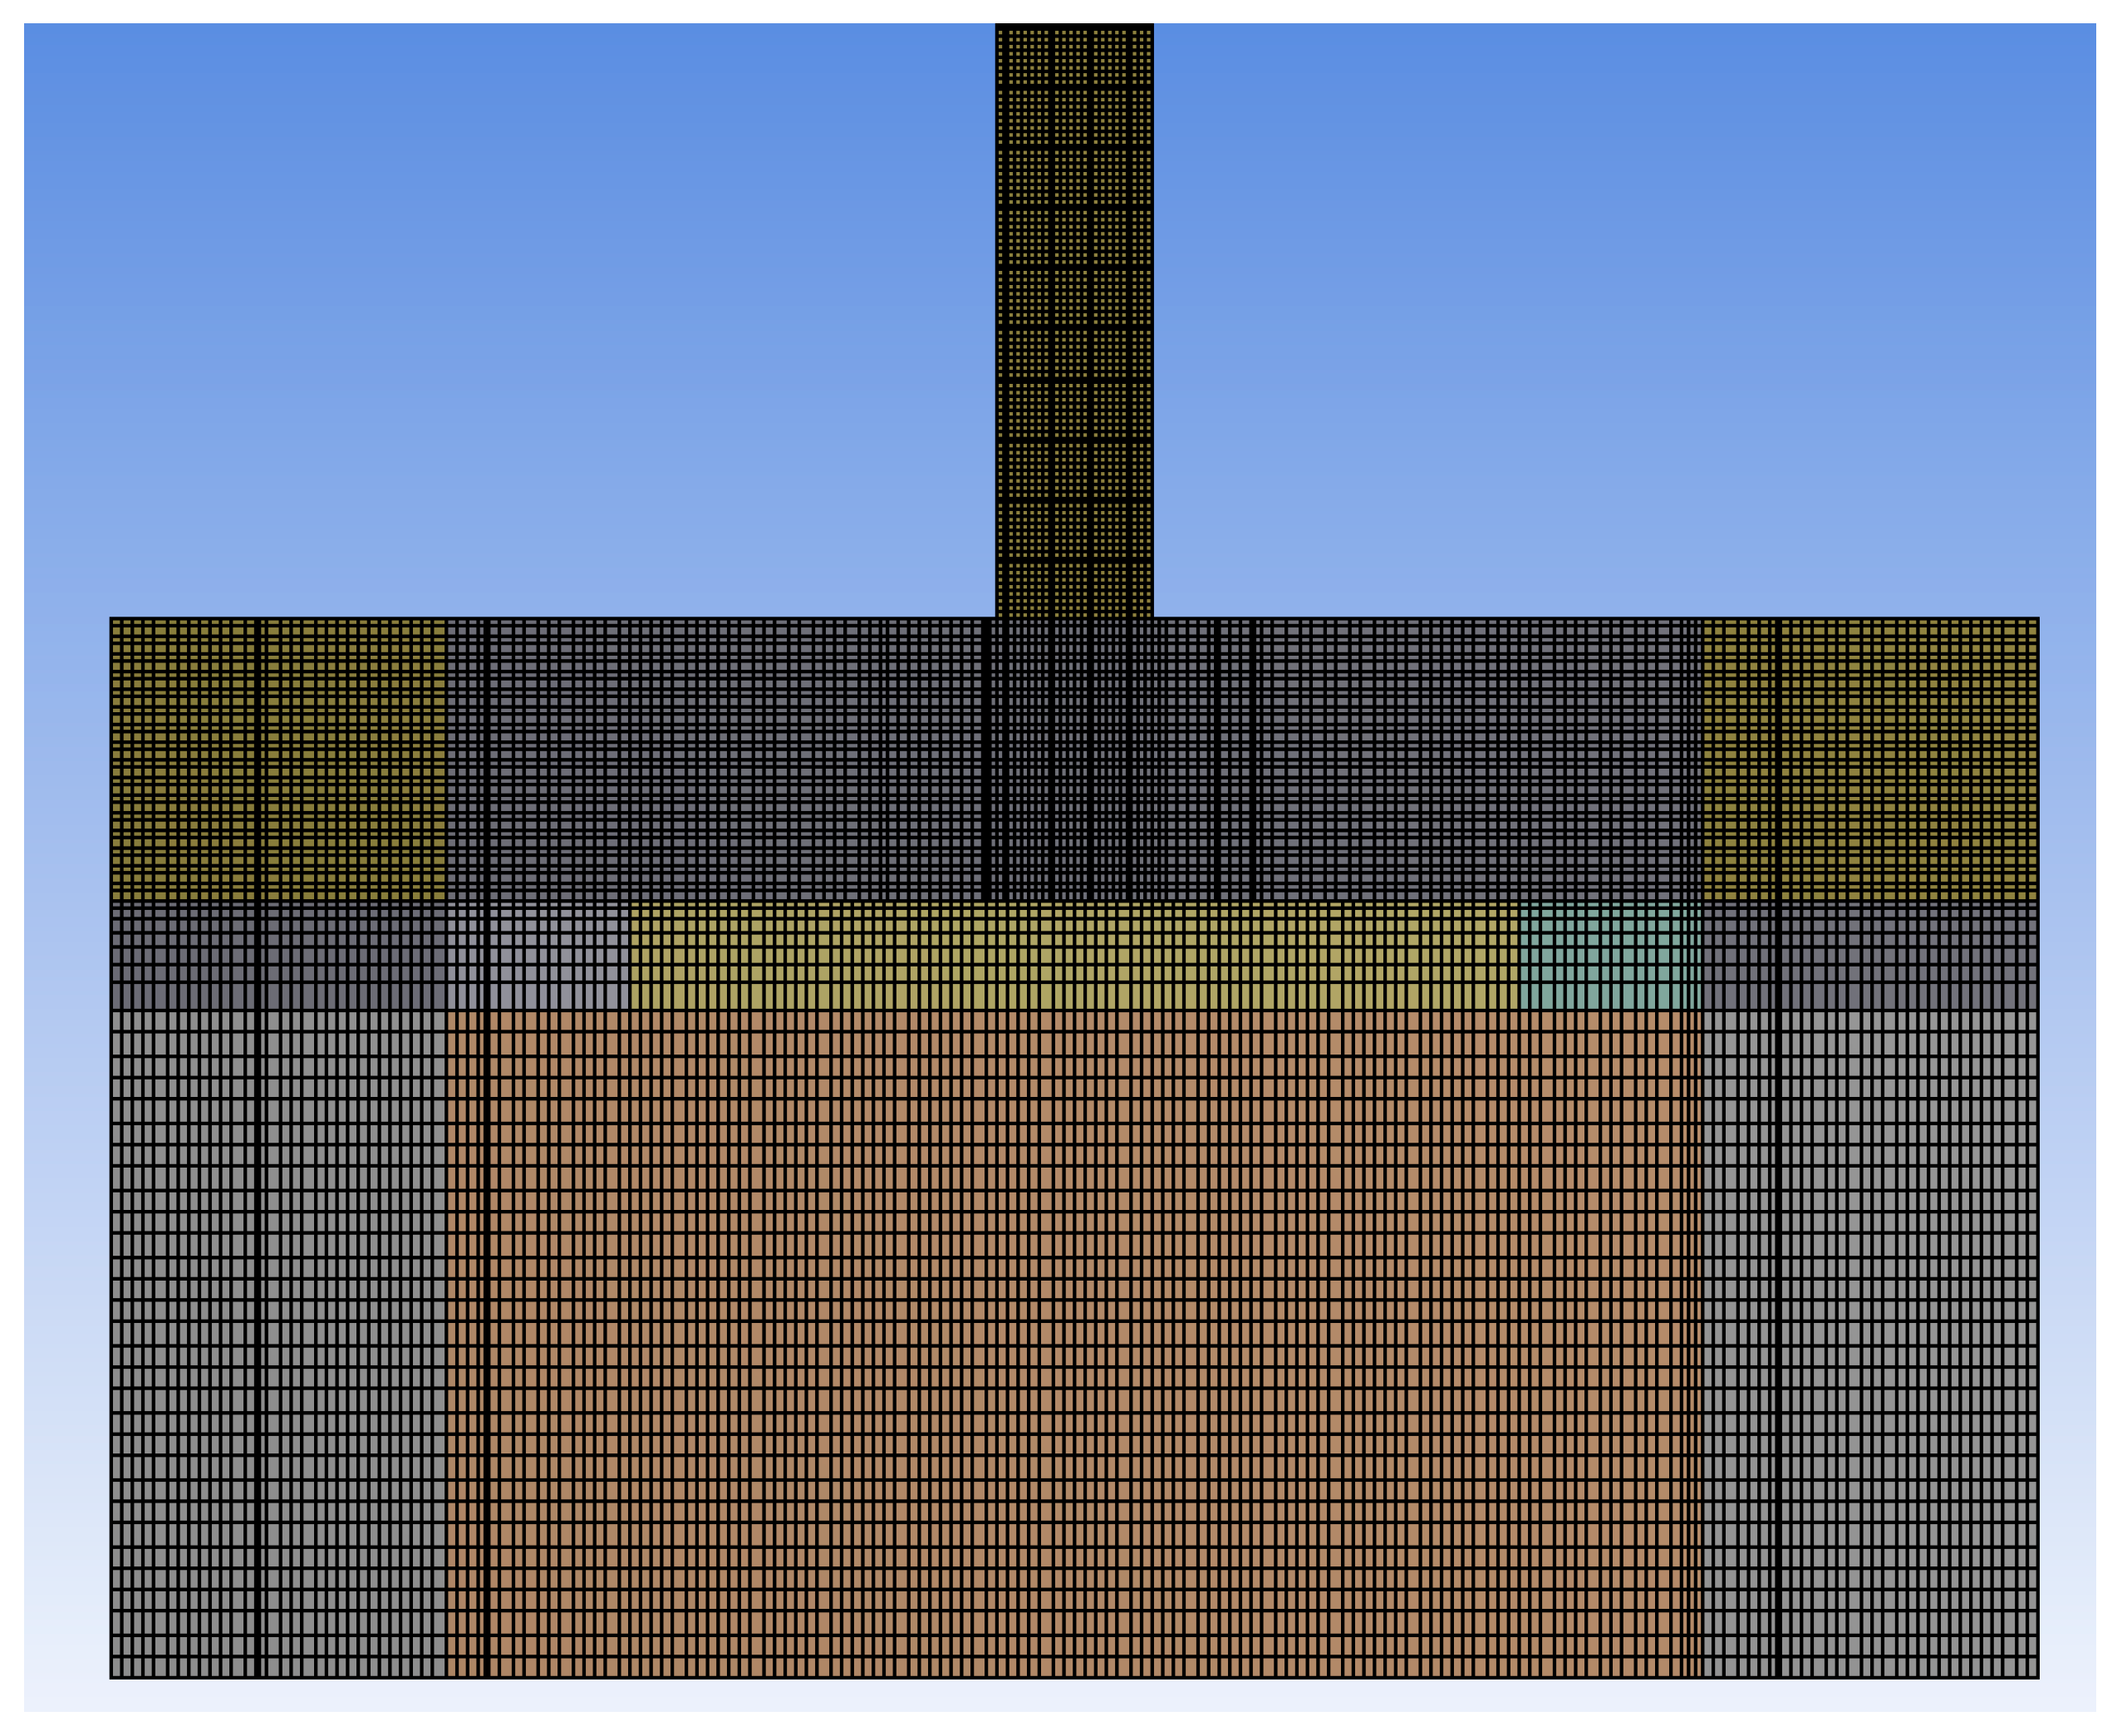Select lavender-gray block left of yellow-green strip
Viewport: 2122px width, 1736px height.
[560, 956]
